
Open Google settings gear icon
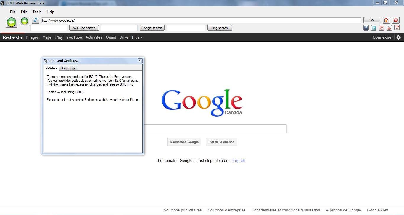pyautogui.click(x=399, y=37)
